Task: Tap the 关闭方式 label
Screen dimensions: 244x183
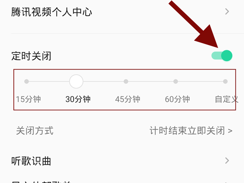Action: (x=35, y=131)
